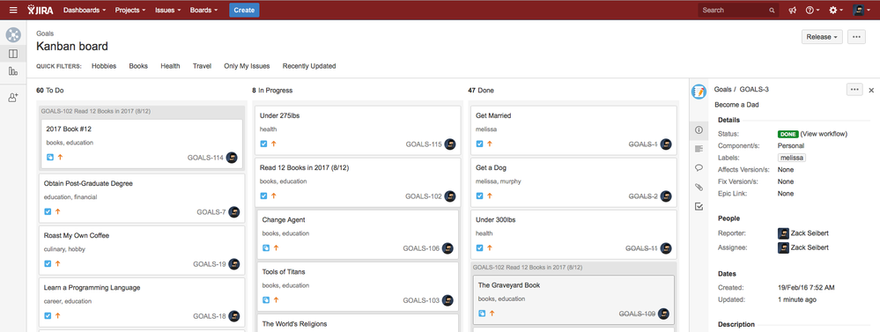
Task: Click the melissa label tag
Action: [792, 158]
